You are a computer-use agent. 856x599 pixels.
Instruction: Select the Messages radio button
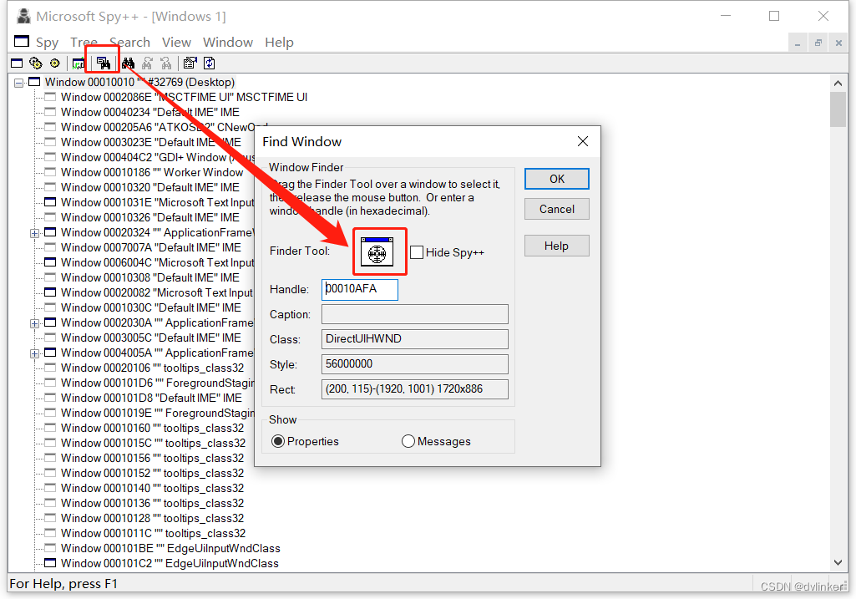(x=408, y=441)
